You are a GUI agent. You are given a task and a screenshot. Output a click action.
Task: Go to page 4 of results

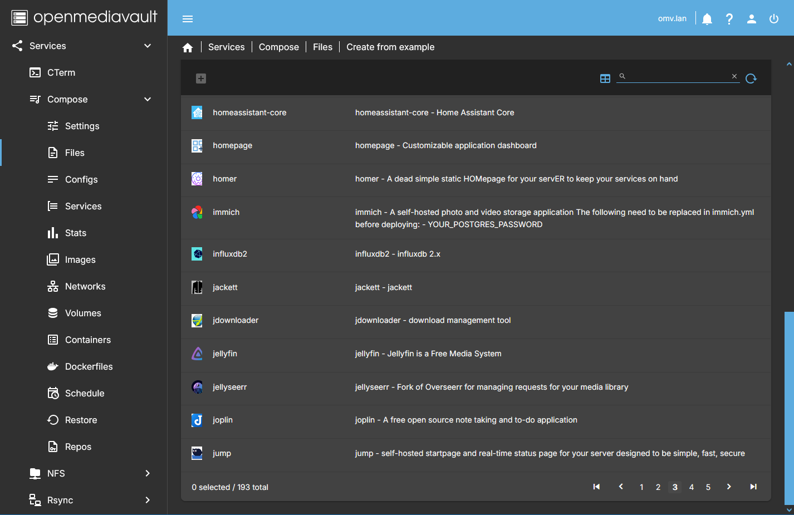tap(692, 487)
